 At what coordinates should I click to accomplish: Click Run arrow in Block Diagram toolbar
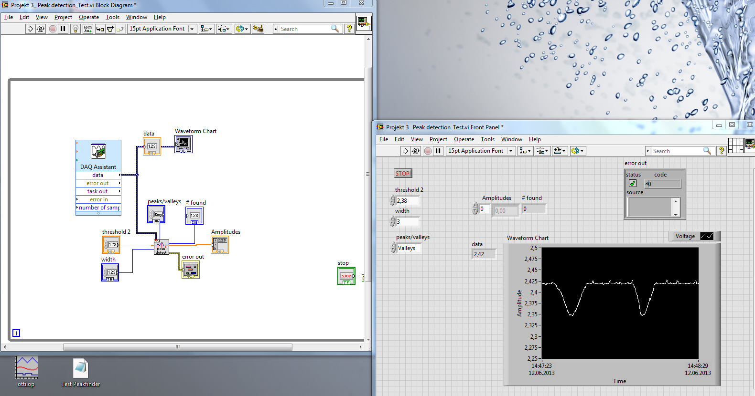point(30,29)
